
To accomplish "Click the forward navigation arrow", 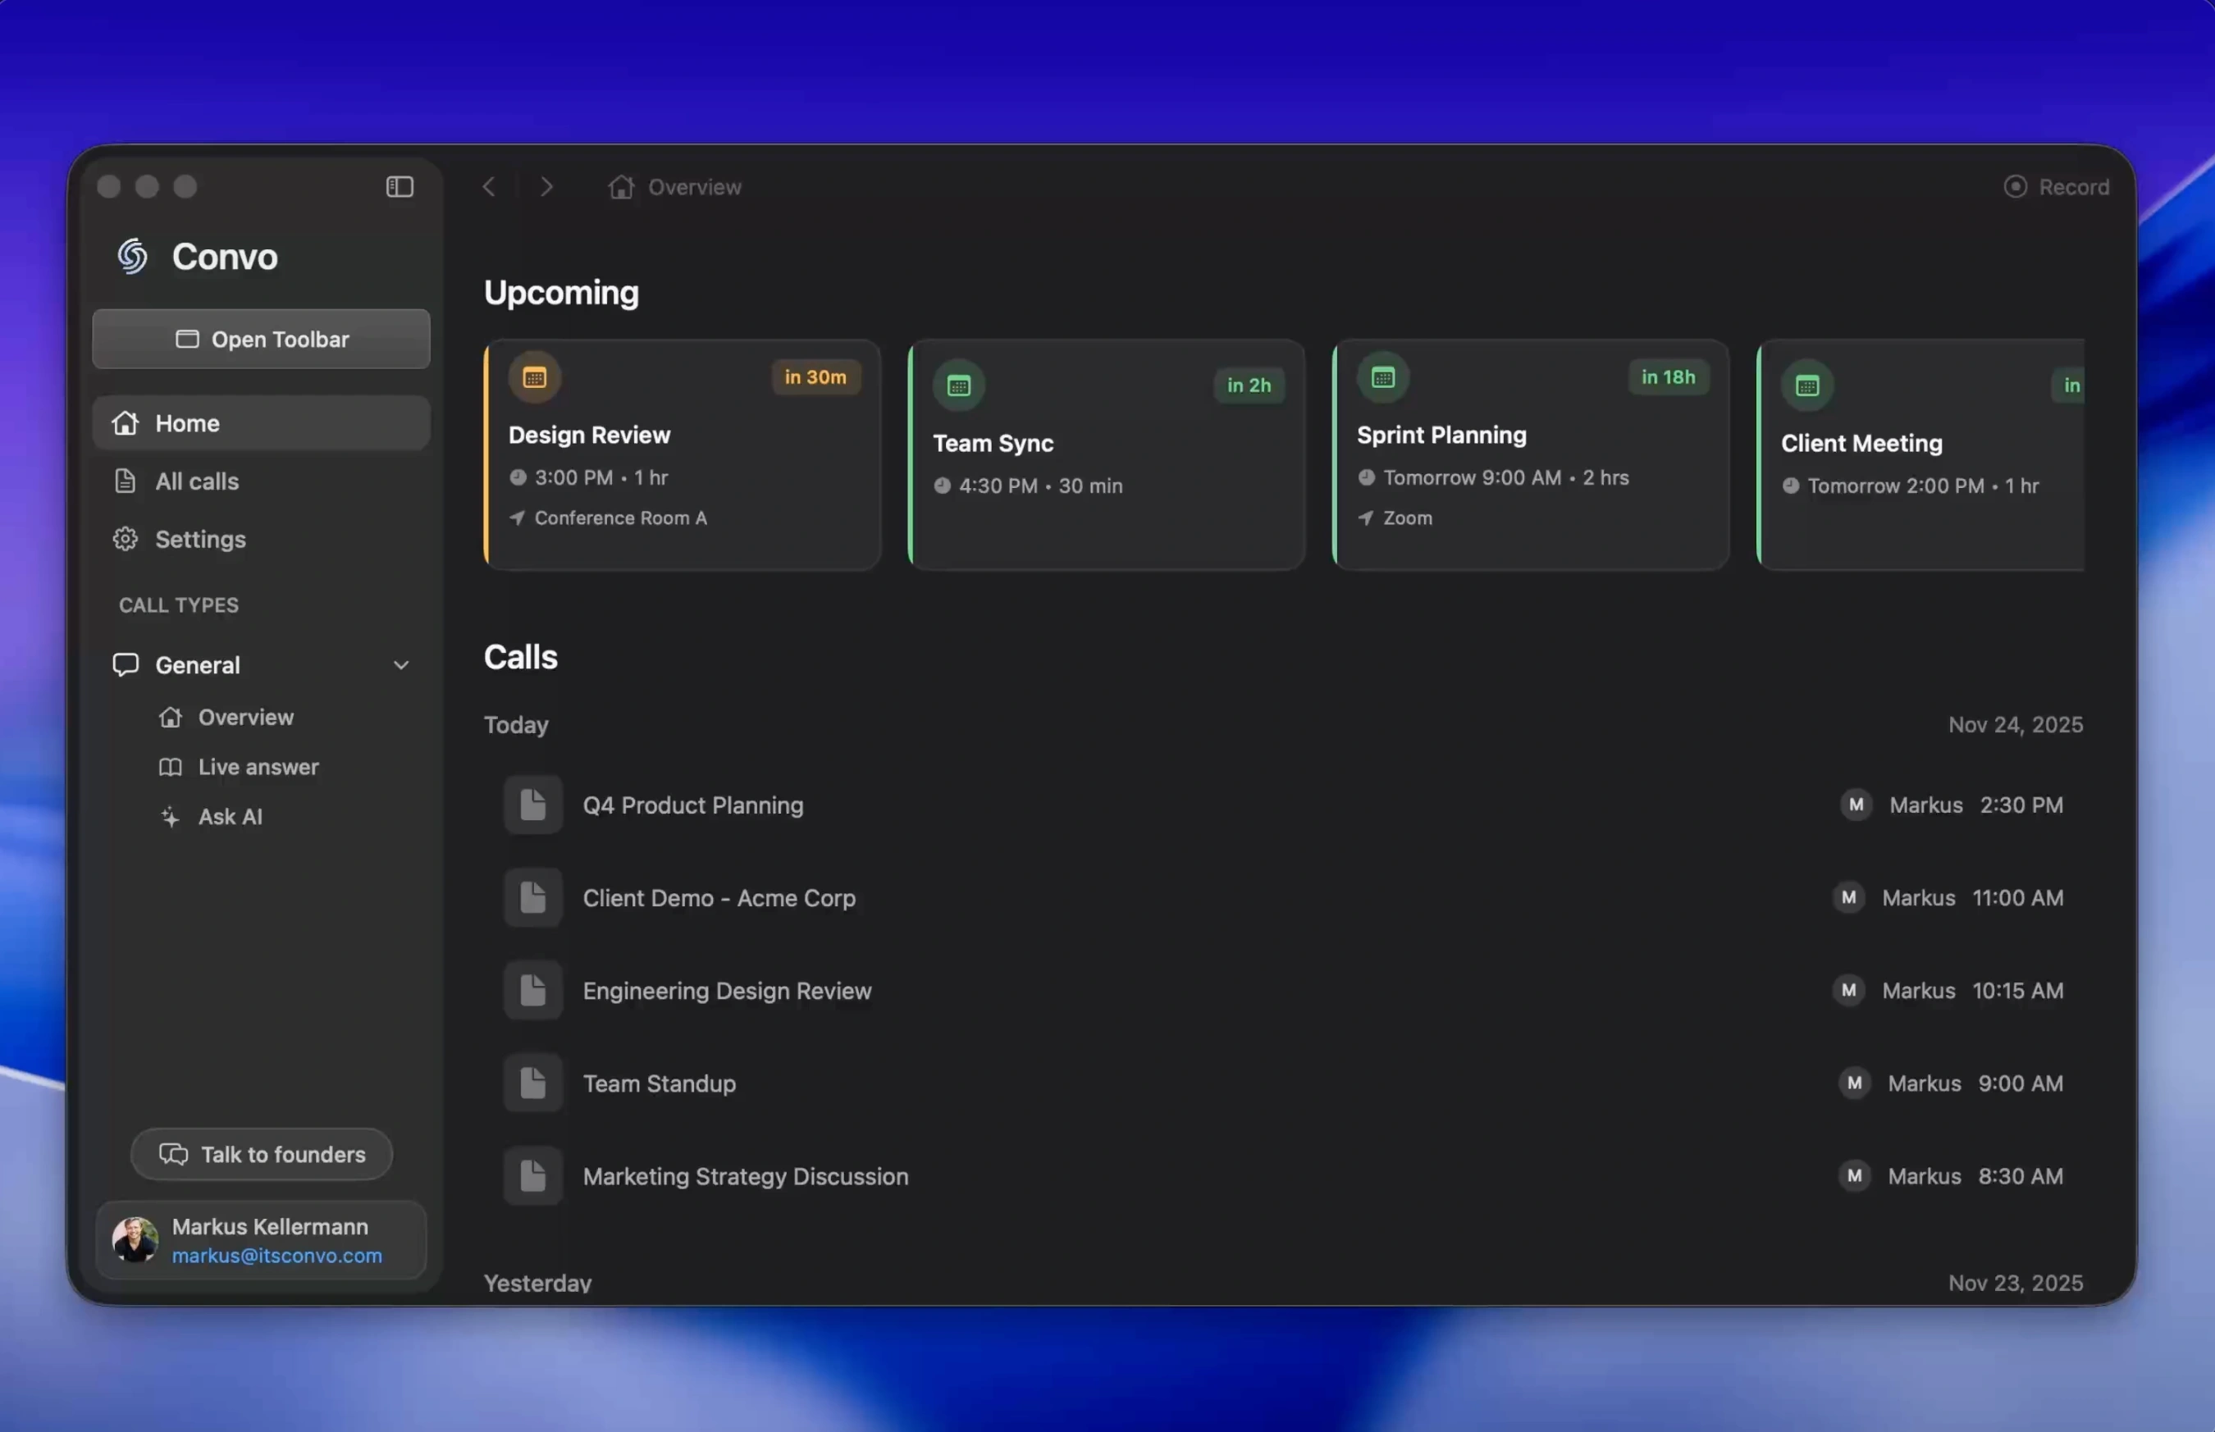I will pyautogui.click(x=546, y=186).
